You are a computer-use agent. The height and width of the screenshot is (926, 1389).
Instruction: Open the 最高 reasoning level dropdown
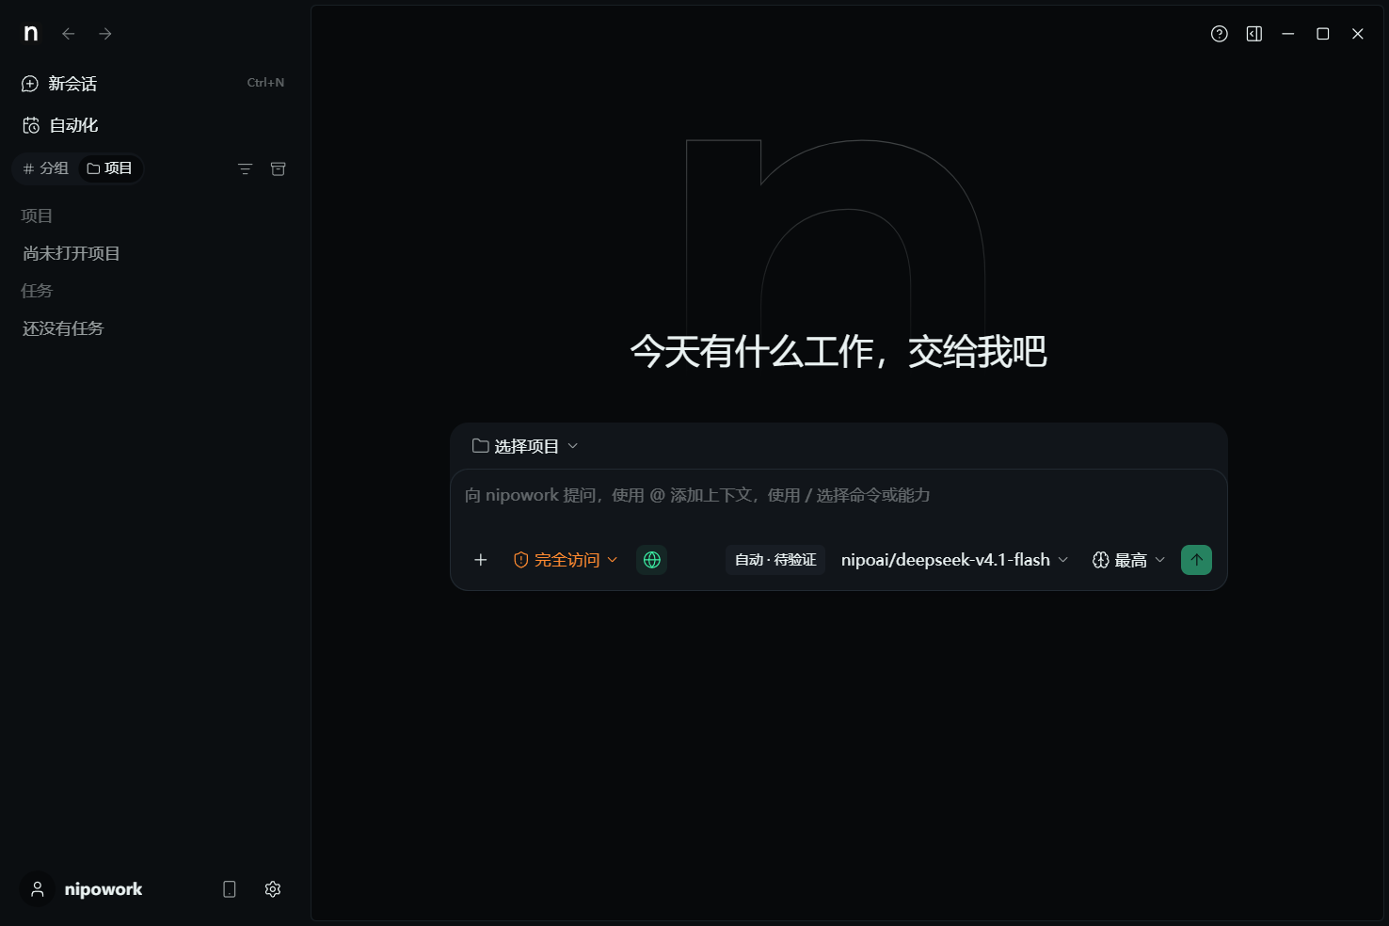[1129, 560]
